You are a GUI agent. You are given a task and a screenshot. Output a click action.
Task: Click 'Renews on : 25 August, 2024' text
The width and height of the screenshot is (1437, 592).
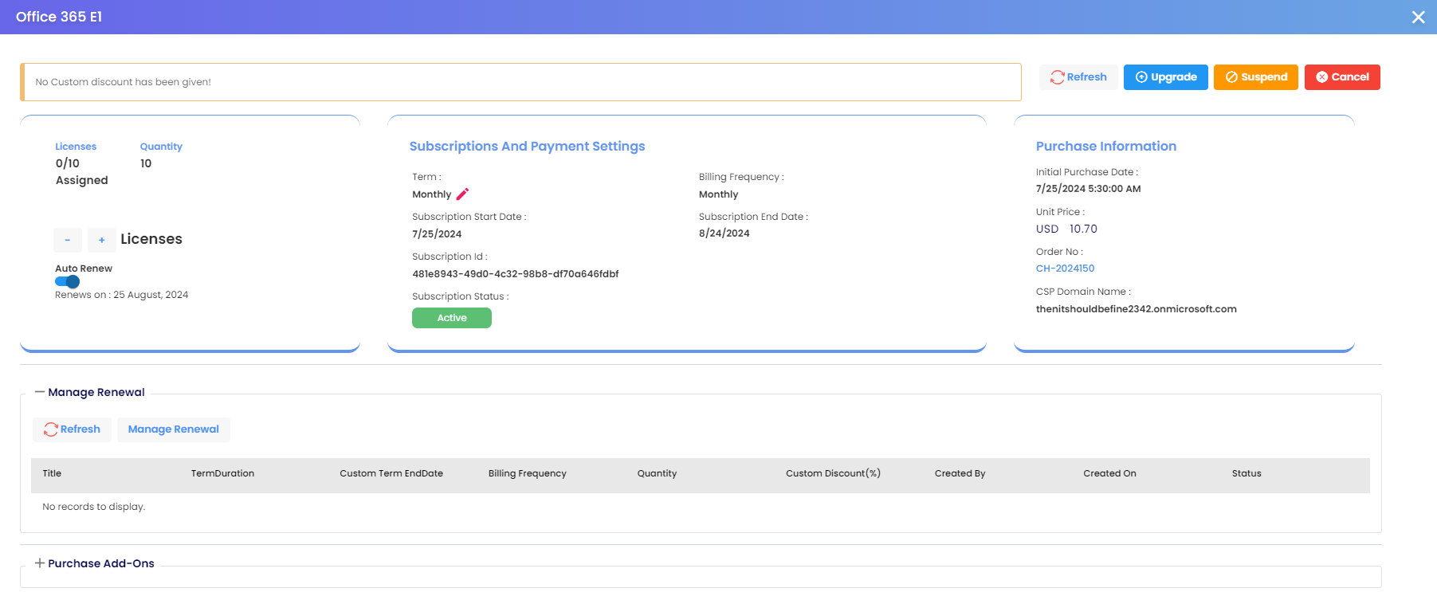(121, 295)
